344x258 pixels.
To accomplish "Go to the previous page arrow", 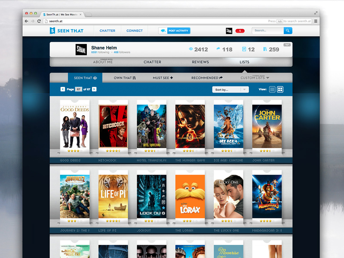I will point(63,89).
